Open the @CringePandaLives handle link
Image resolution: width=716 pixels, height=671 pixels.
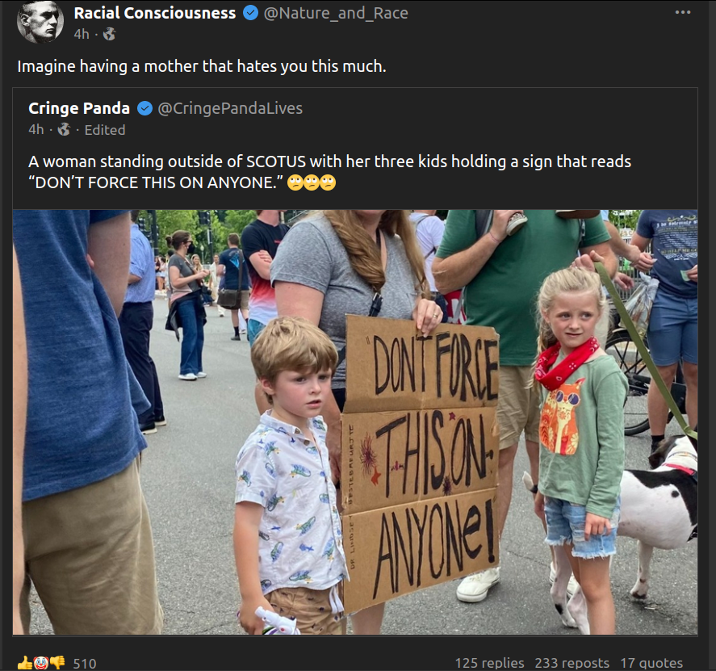(230, 108)
